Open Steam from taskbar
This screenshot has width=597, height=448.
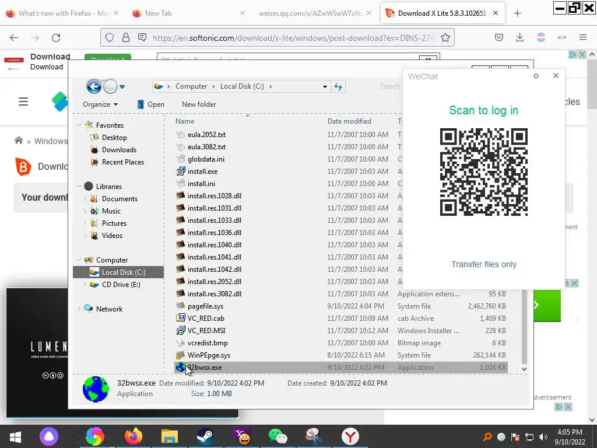205,436
